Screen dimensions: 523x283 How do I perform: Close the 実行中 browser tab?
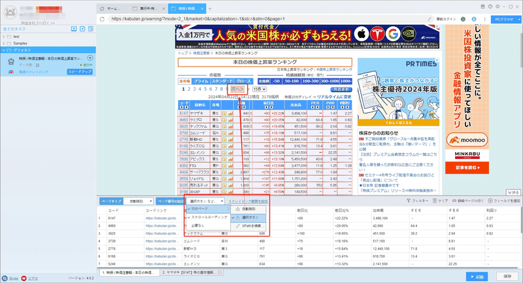(164, 8)
